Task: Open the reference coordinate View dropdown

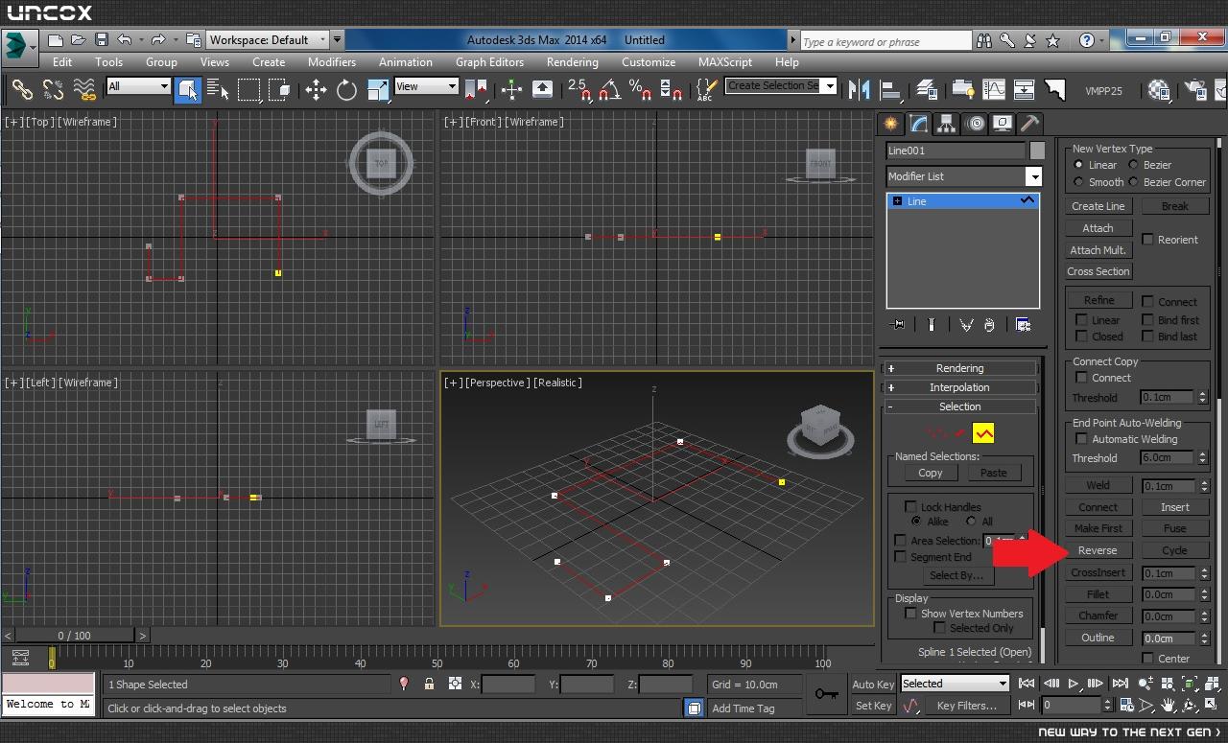Action: [426, 86]
